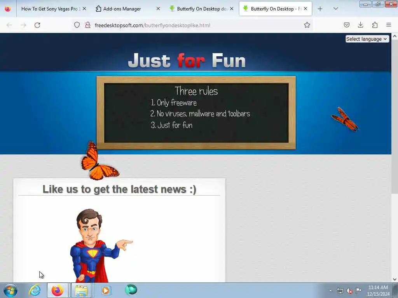Viewport: 398px width, 298px height.
Task: Close the How To Get Sony Vegas Pro tab
Action: 84,9
